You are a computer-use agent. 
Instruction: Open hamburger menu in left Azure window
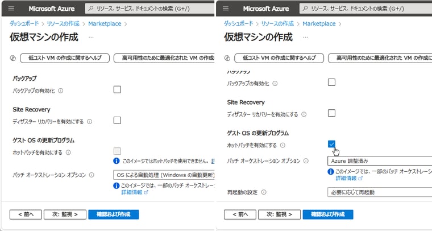(x=11, y=9)
